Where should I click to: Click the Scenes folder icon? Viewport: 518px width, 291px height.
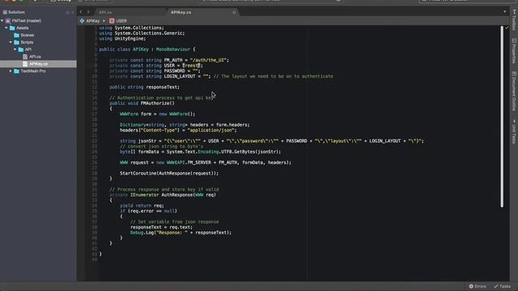(x=16, y=35)
